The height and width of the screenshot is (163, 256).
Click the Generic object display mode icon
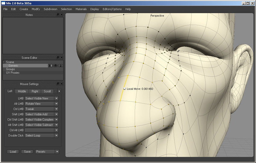point(50,66)
